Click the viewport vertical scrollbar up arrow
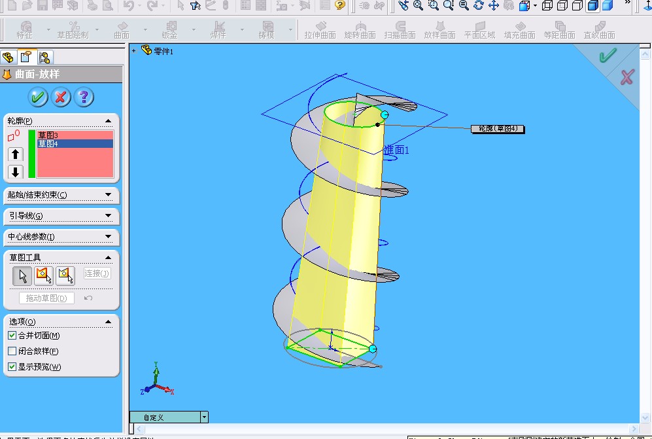 645,54
